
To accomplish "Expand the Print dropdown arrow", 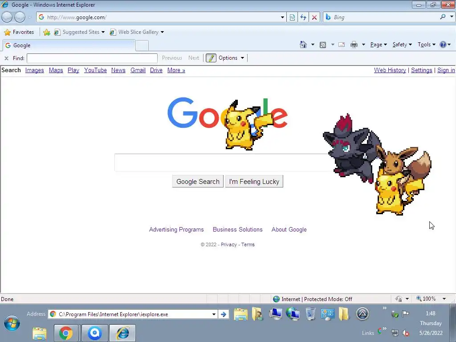I will tap(363, 45).
